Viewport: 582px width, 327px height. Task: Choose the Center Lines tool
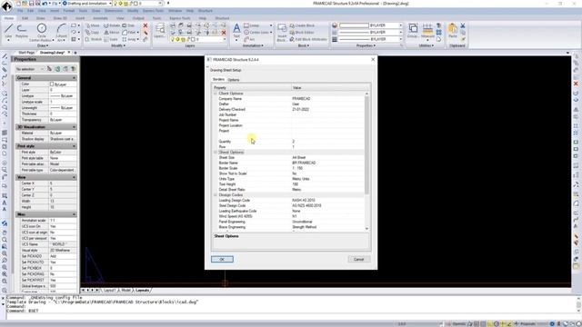pyautogui.click(x=256, y=33)
